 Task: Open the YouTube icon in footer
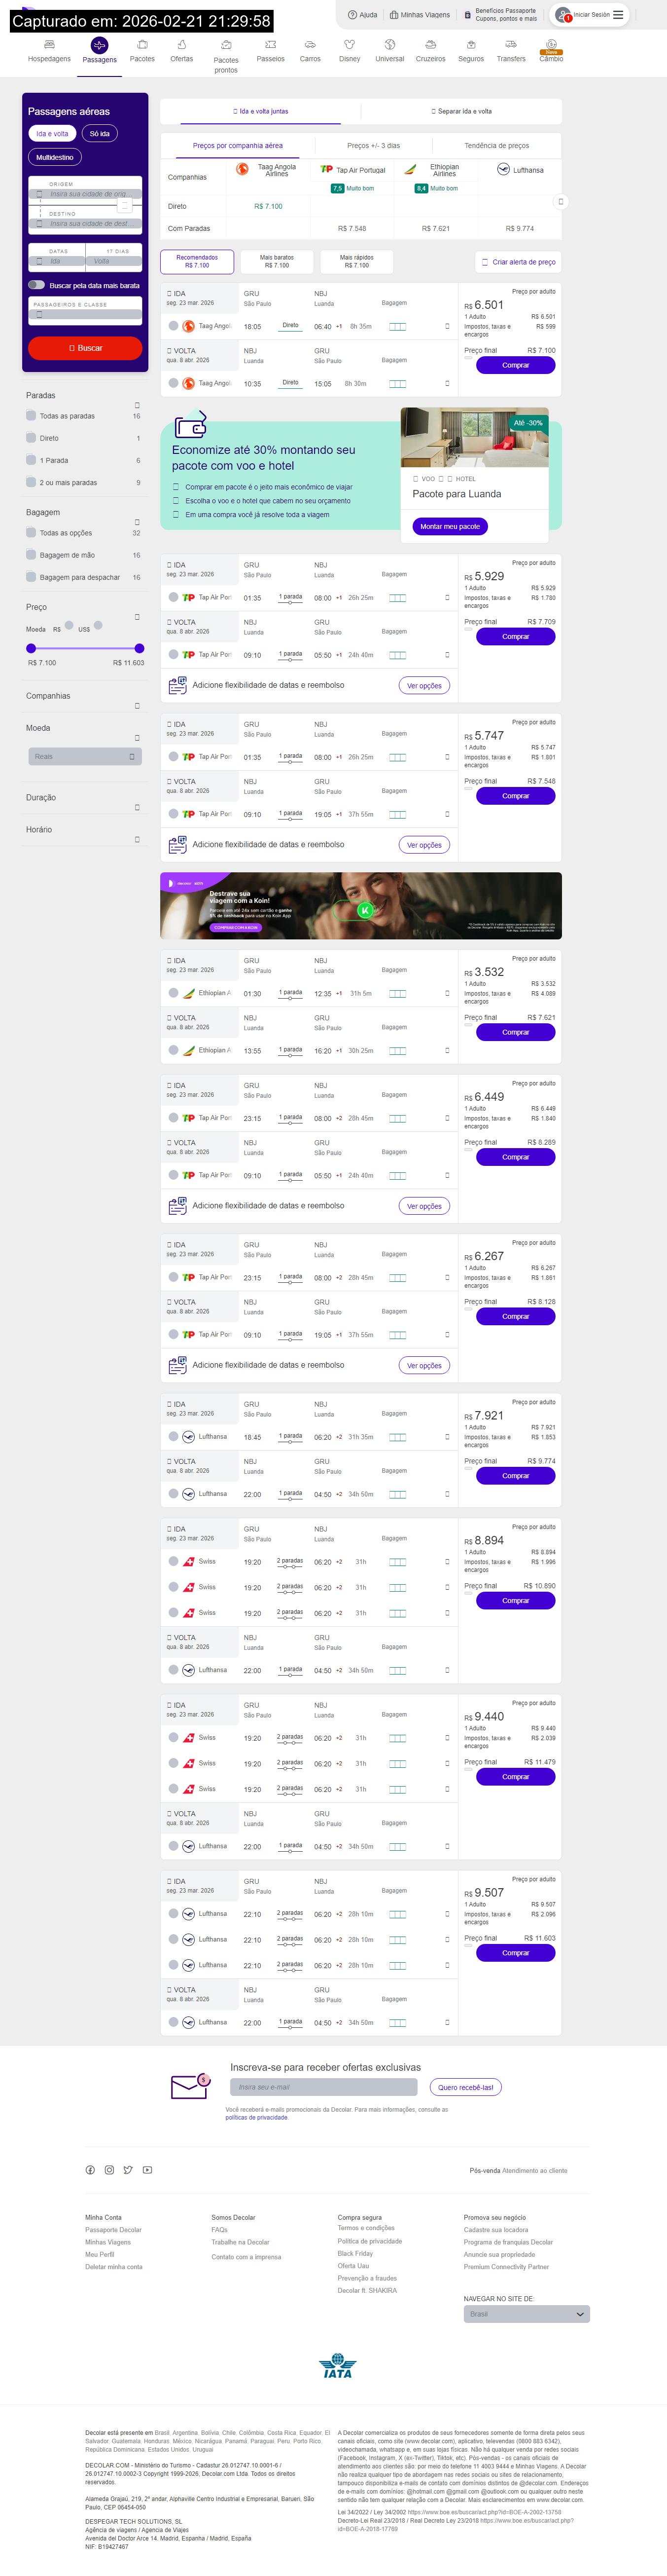pos(147,2170)
